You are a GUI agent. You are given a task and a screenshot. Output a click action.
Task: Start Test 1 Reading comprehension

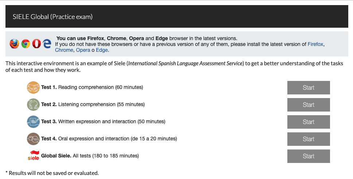(x=309, y=87)
